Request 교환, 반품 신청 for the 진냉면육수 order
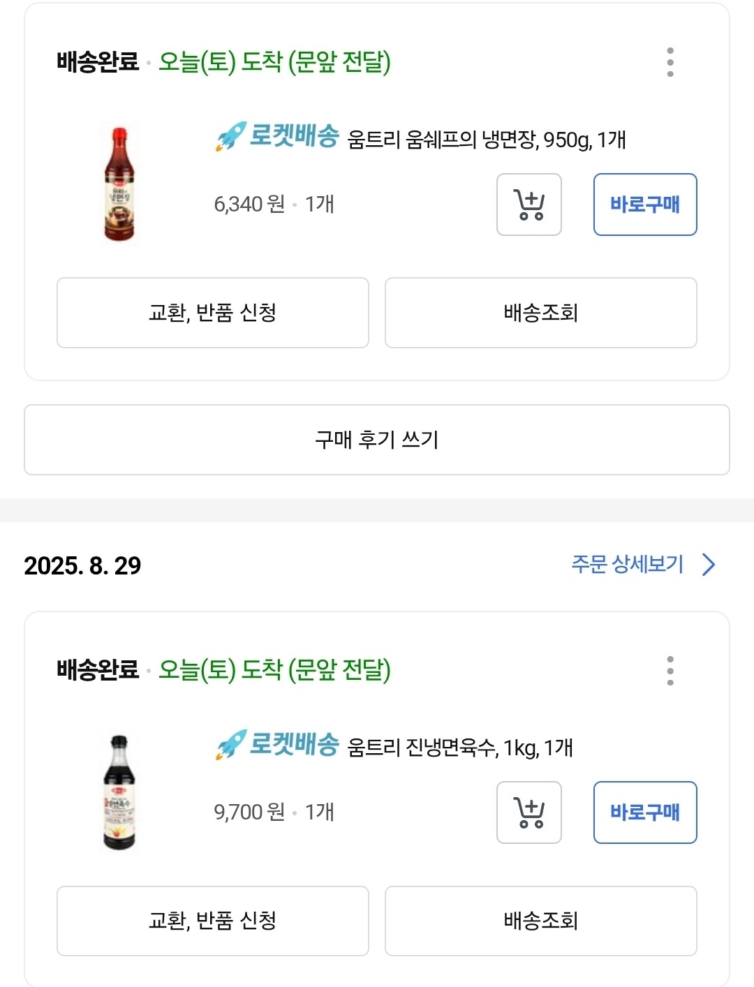 tap(213, 921)
